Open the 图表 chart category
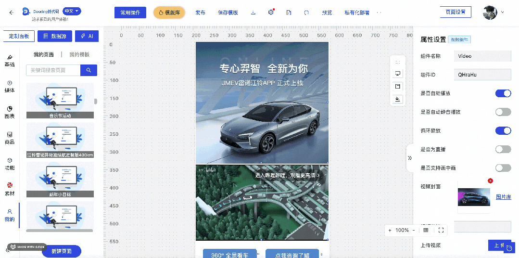Screen dimensions: 519x258 click(10, 113)
